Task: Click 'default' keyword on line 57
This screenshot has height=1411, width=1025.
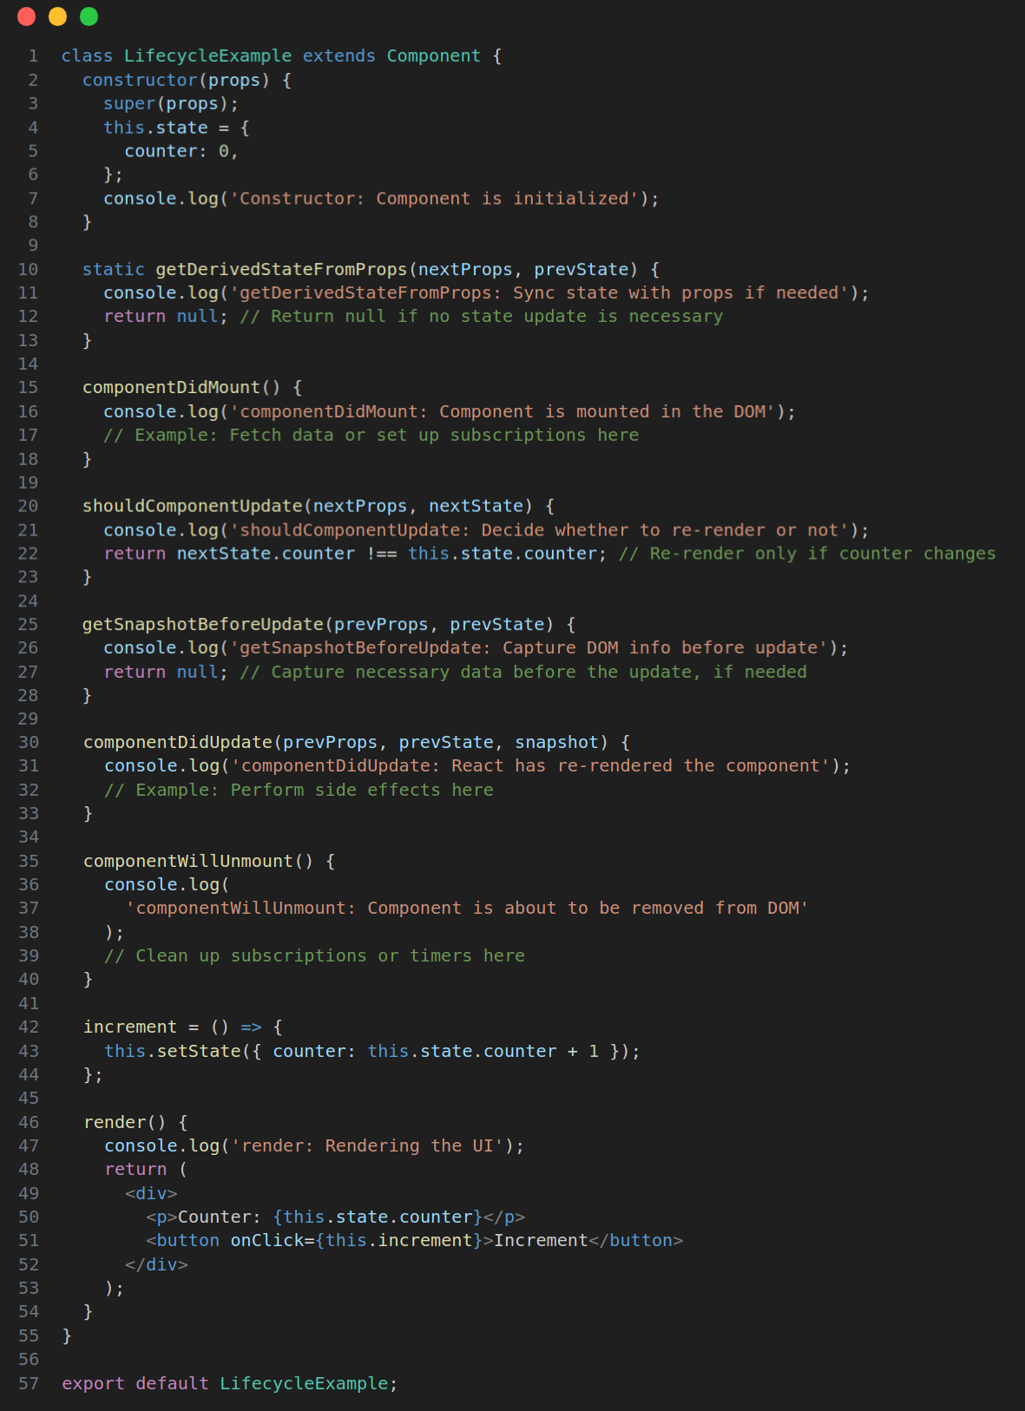Action: click(172, 1383)
